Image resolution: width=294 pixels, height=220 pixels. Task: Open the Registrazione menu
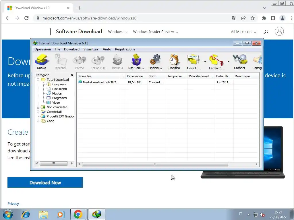pos(125,49)
